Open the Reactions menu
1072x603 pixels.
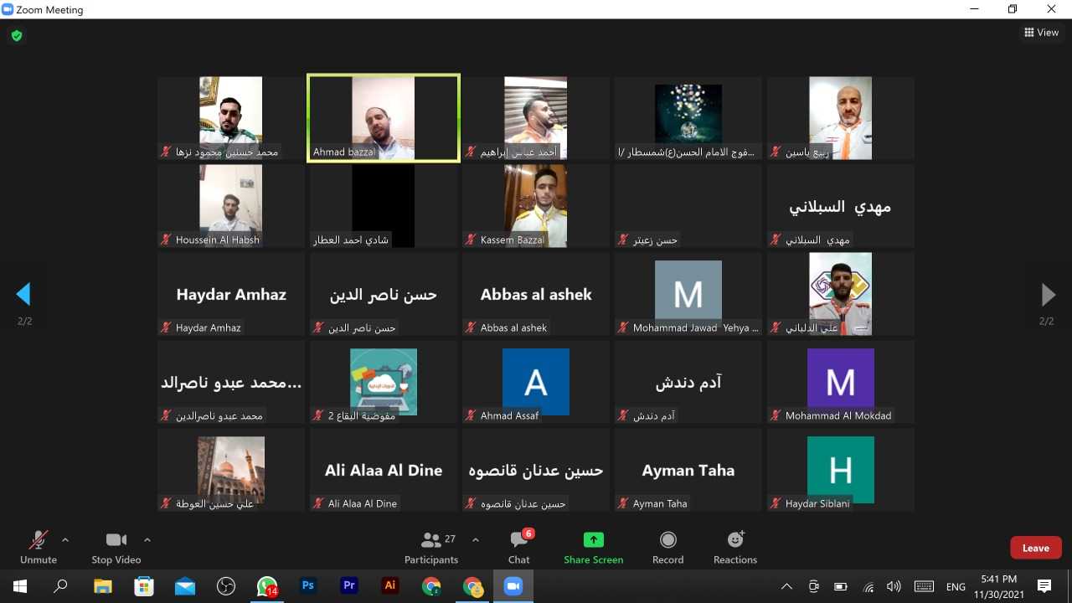[734, 548]
